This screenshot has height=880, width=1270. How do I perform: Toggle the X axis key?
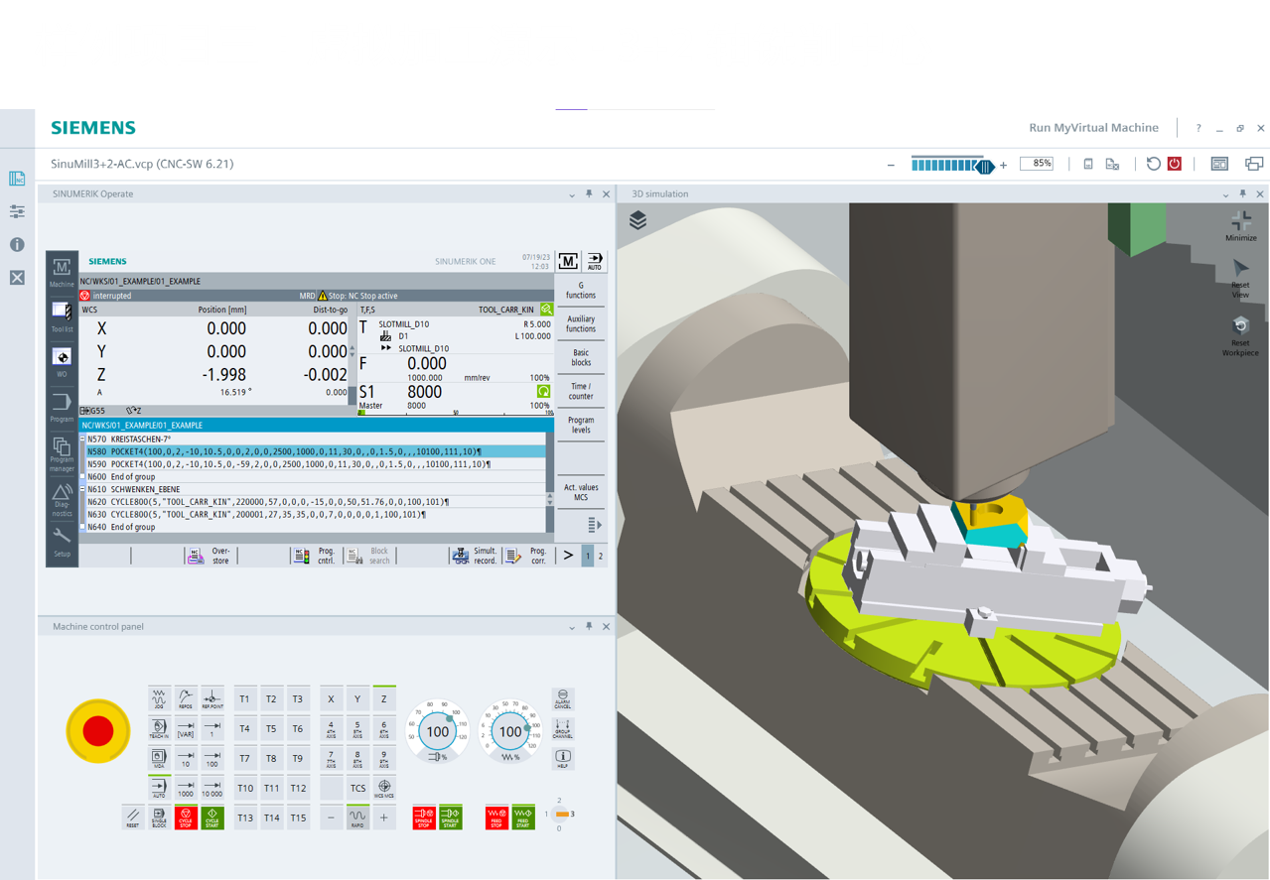click(x=331, y=698)
